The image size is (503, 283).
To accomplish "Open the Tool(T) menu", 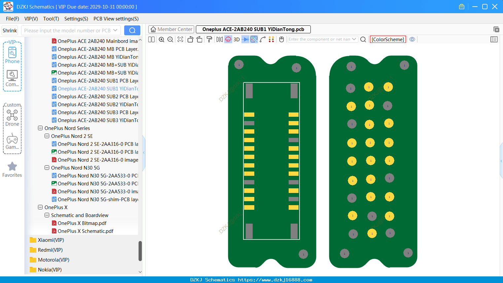I will 51,19.
